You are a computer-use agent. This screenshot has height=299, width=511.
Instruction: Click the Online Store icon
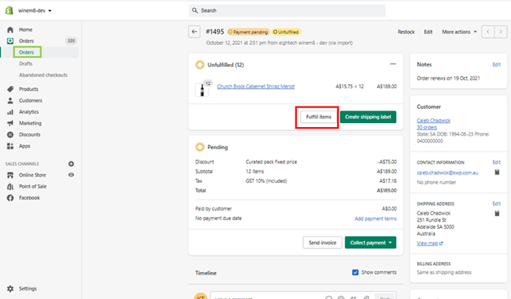click(10, 175)
